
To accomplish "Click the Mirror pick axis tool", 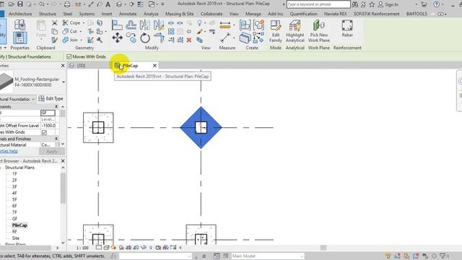I will pos(144,25).
